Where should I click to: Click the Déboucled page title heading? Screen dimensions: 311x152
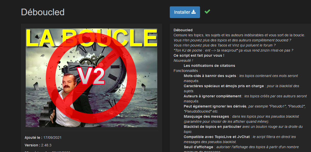point(43,12)
